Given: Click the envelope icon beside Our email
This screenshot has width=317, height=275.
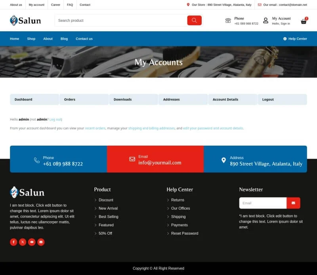Looking at the screenshot, I should 260,5.
